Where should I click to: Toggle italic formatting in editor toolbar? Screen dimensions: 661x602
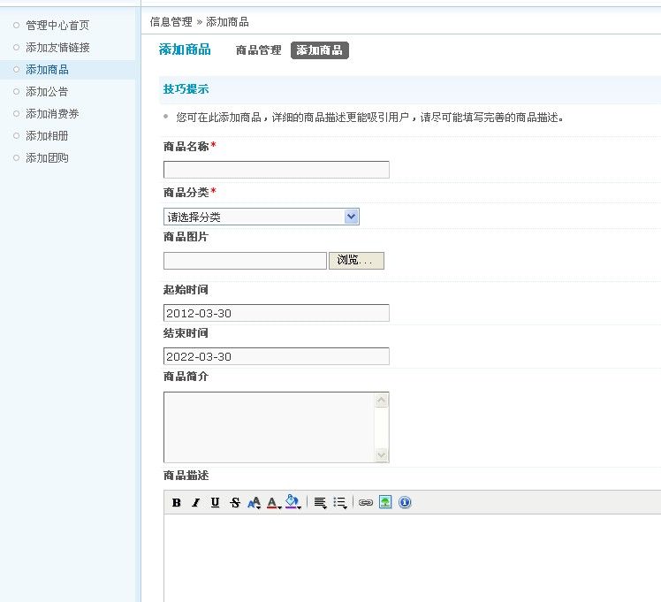pos(195,502)
